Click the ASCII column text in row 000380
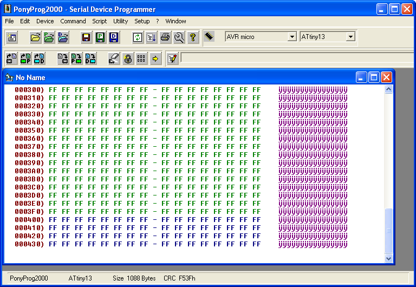 click(x=313, y=155)
